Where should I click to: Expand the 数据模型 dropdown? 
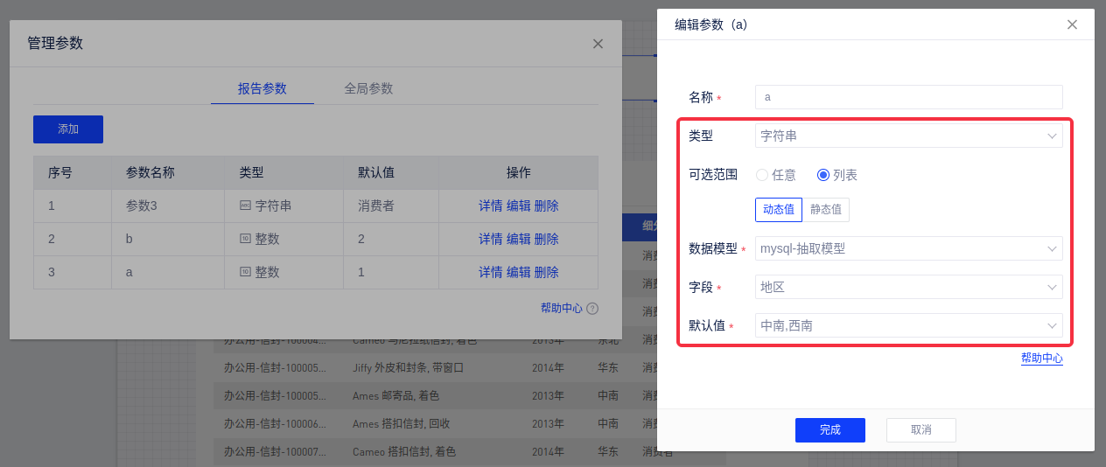[908, 248]
